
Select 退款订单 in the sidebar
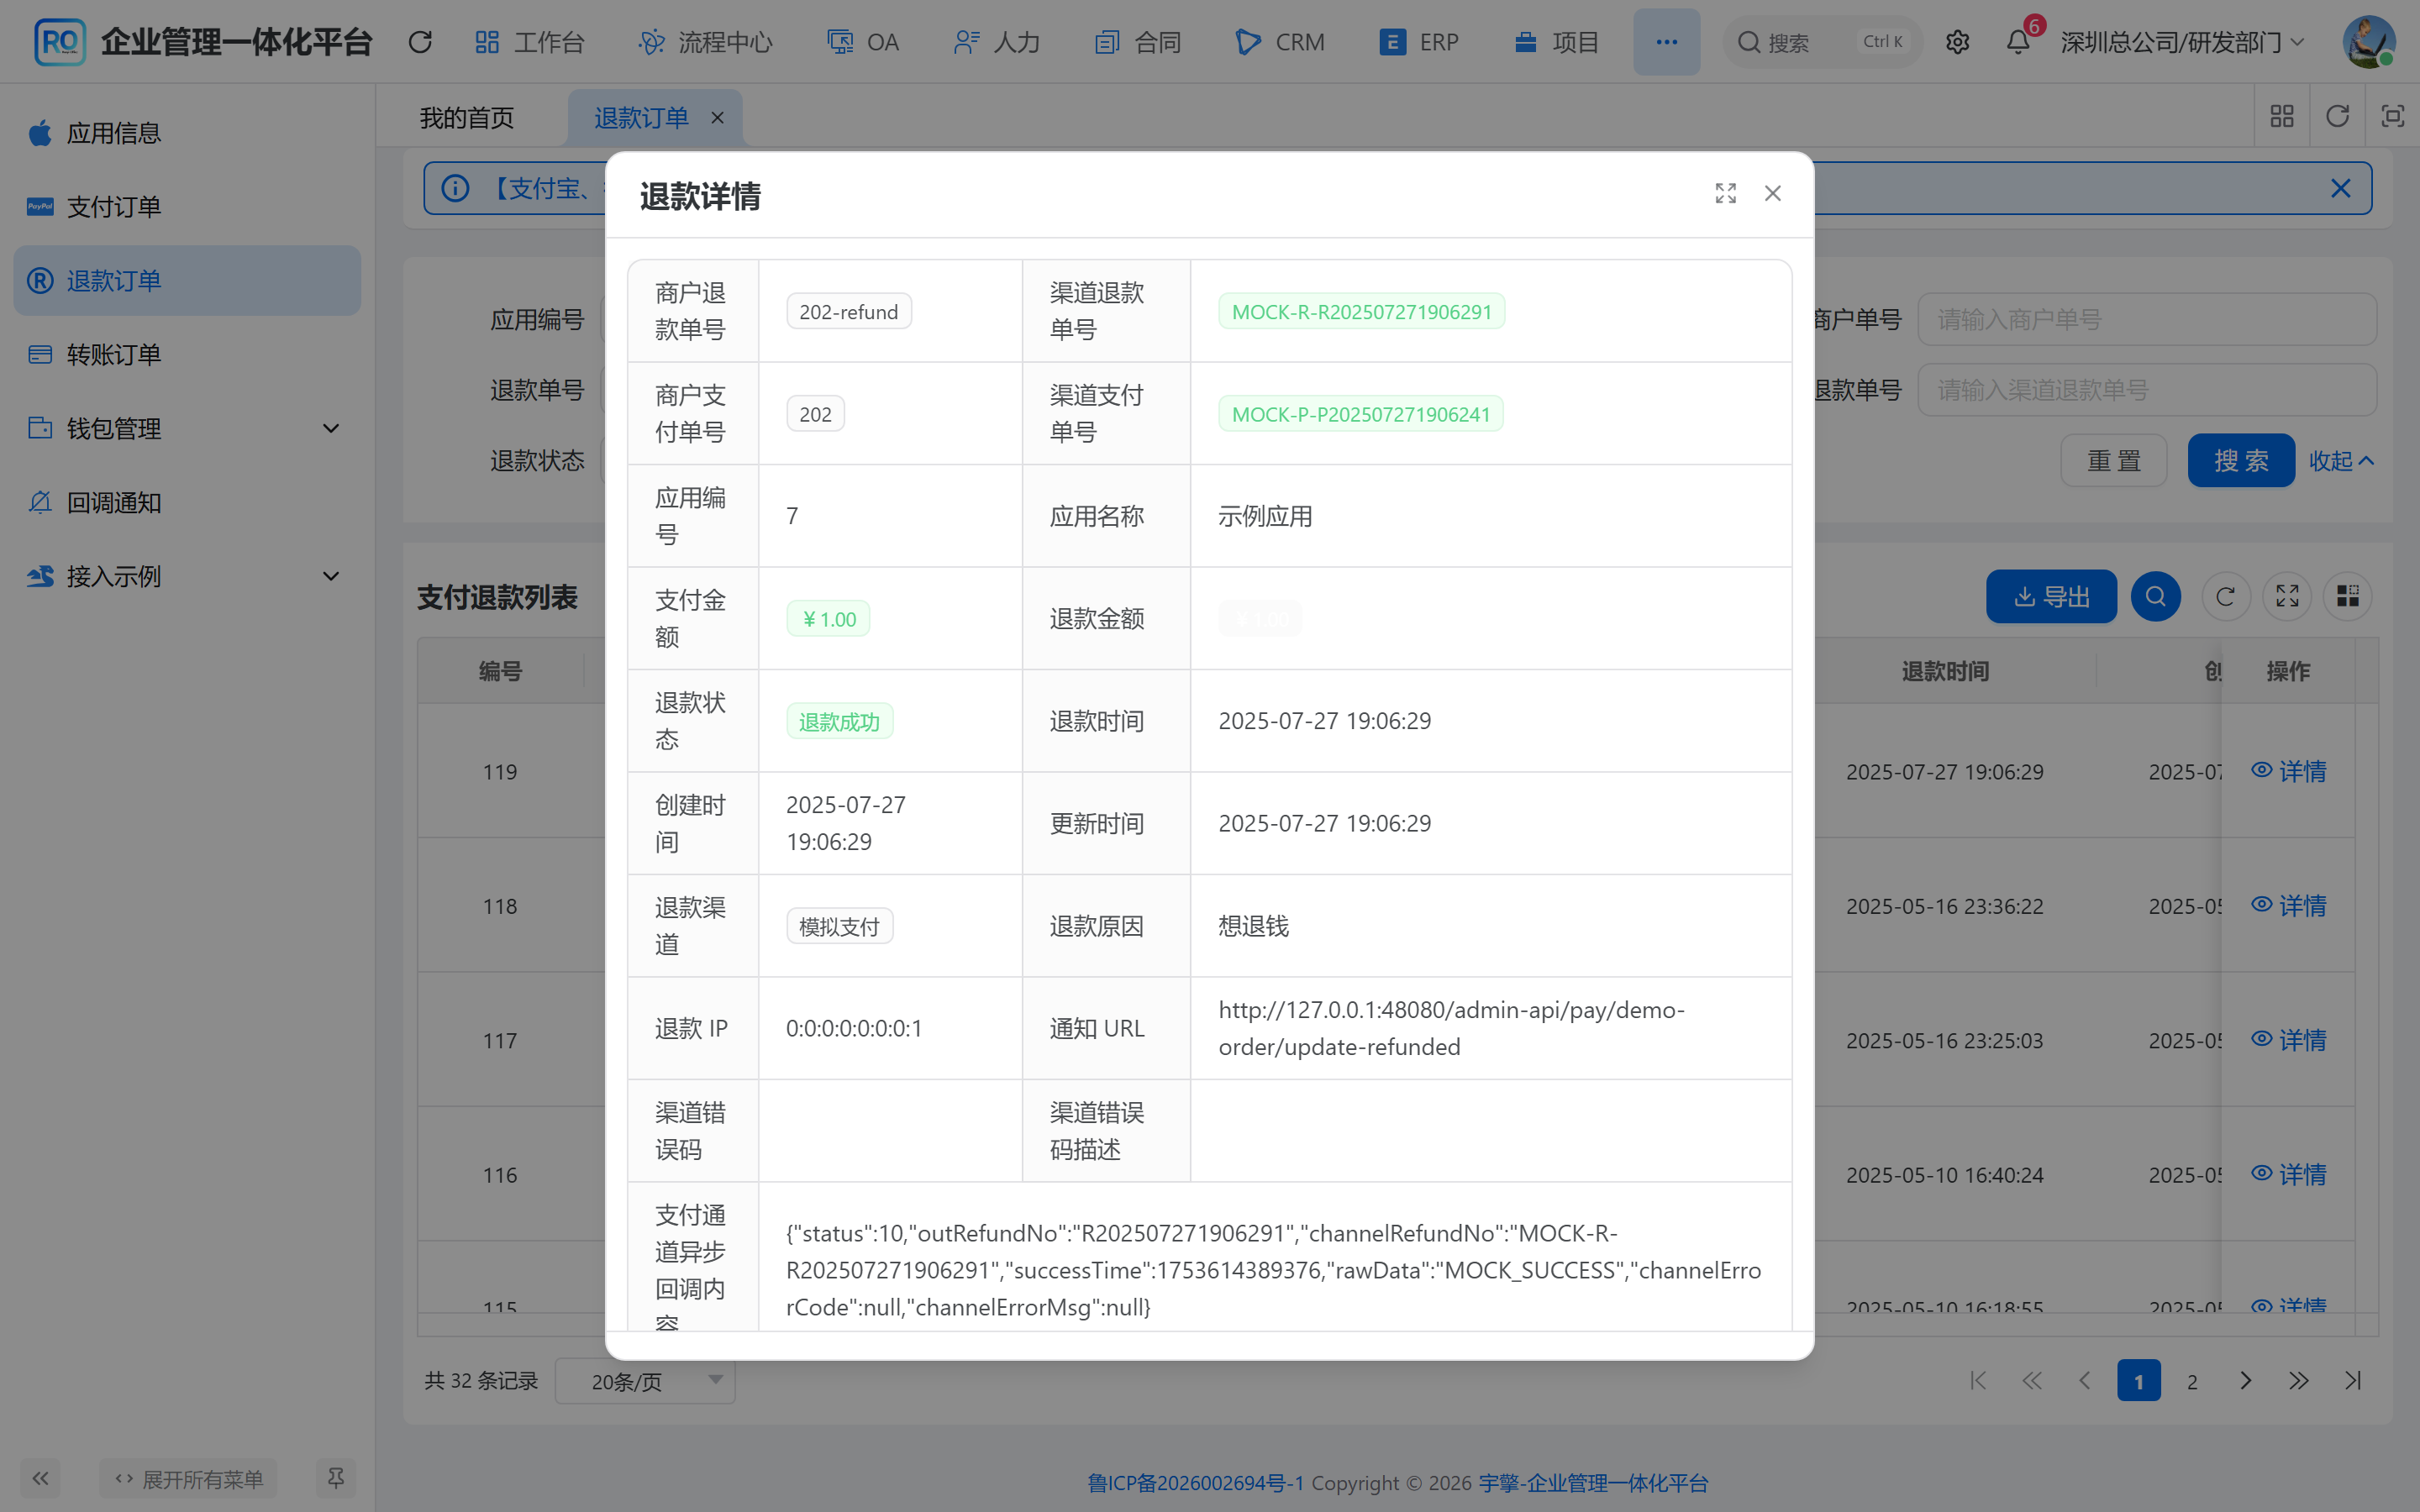[187, 281]
